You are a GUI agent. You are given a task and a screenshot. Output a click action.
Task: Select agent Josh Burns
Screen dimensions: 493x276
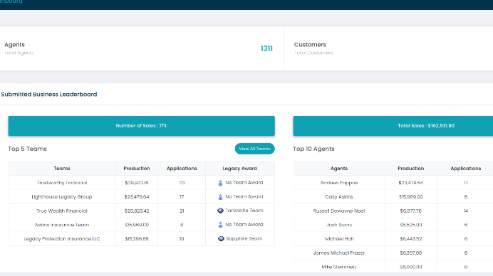pos(339,225)
